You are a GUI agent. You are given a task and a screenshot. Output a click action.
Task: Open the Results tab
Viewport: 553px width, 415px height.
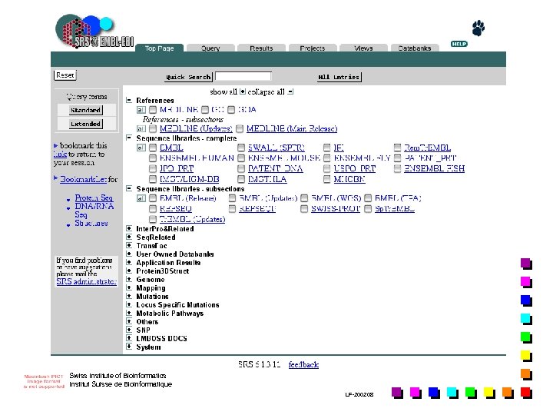click(261, 48)
